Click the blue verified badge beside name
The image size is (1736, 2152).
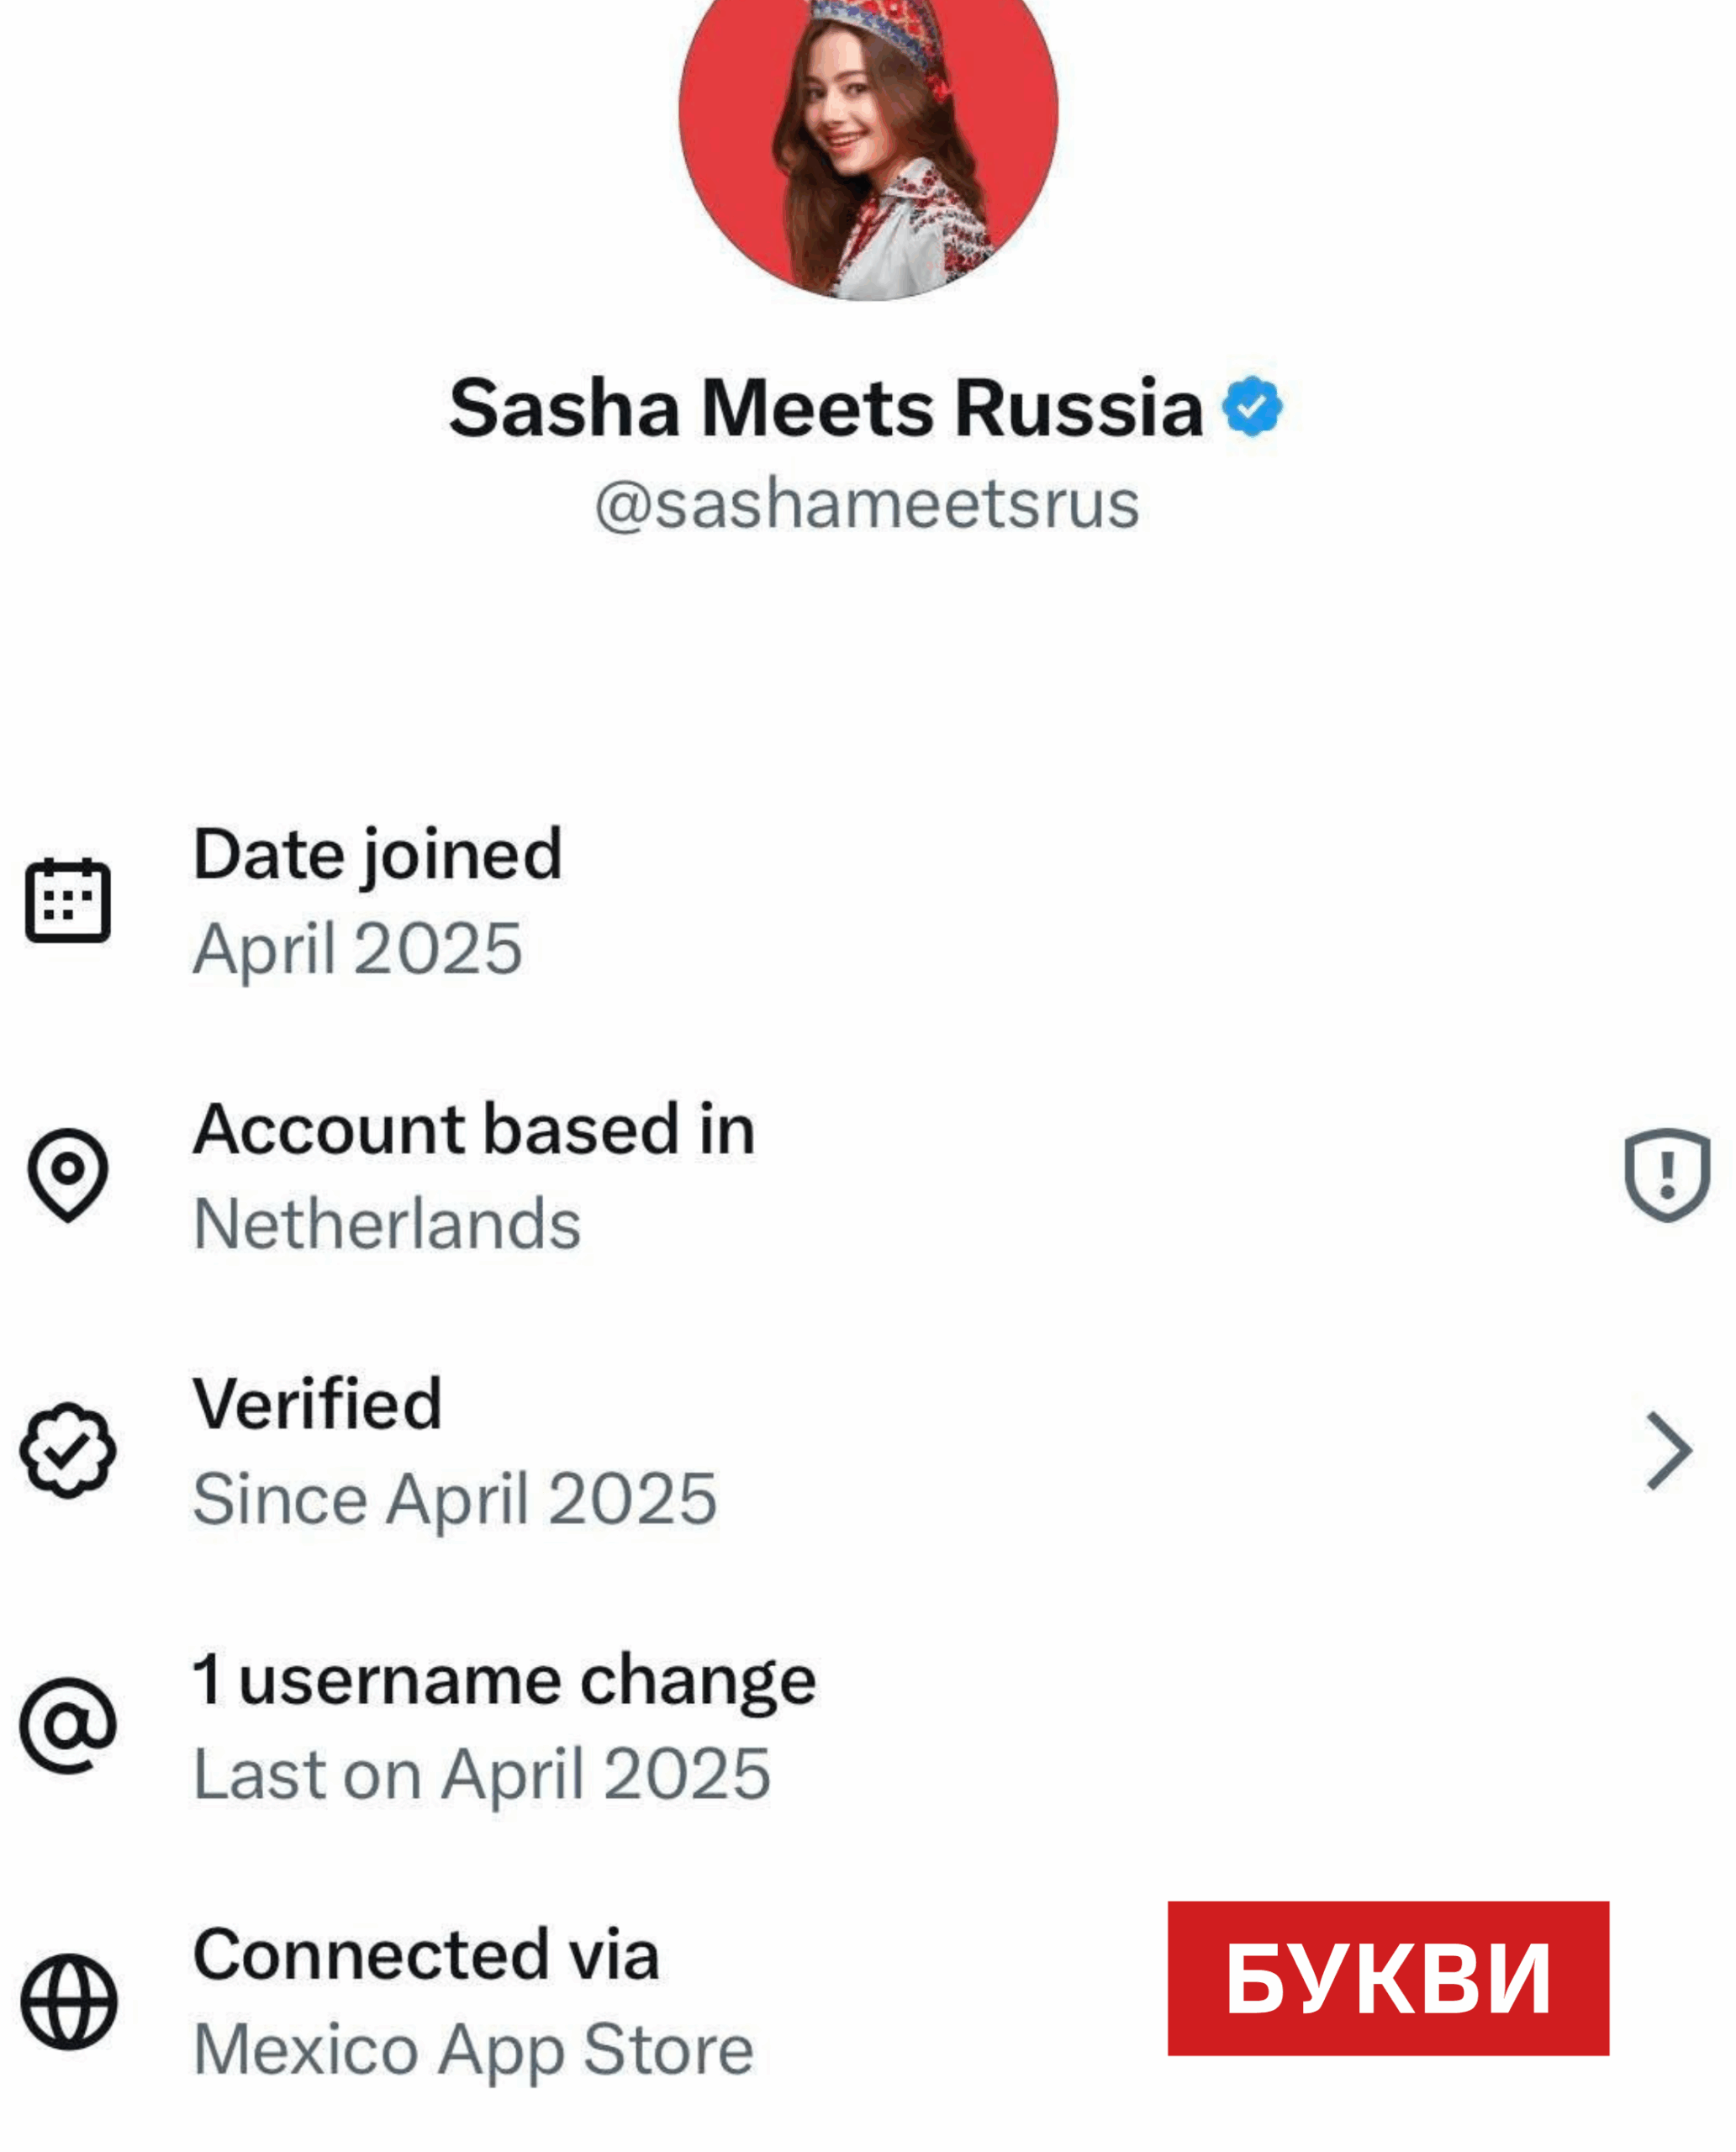(x=1251, y=406)
